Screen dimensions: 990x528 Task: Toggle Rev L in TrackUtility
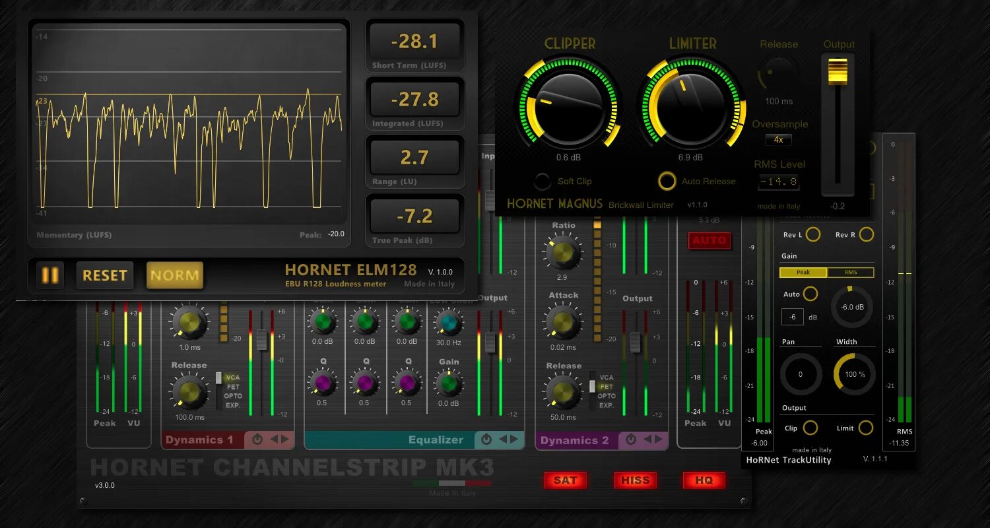[x=813, y=234]
